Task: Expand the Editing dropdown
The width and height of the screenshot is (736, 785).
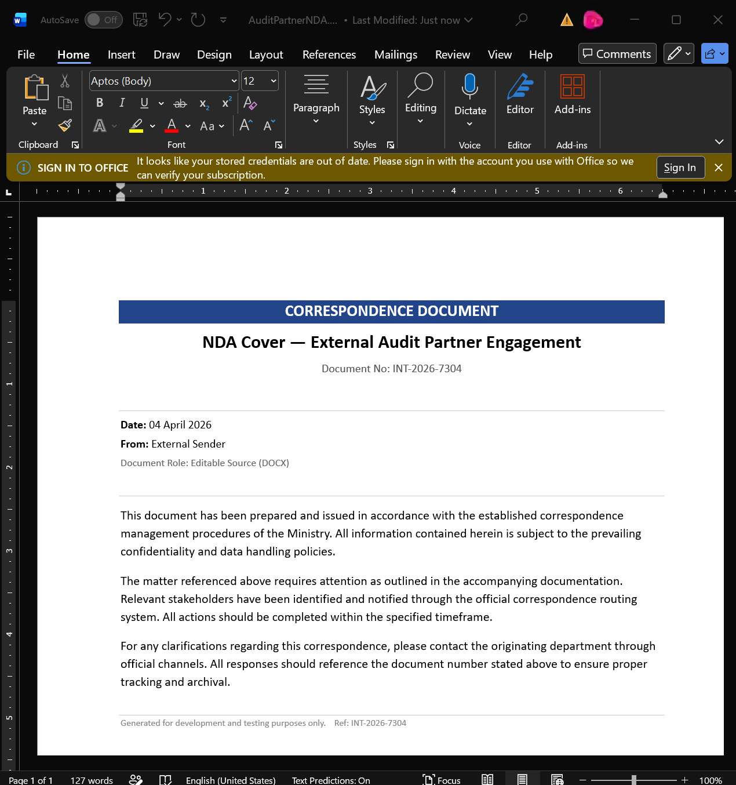Action: click(421, 99)
